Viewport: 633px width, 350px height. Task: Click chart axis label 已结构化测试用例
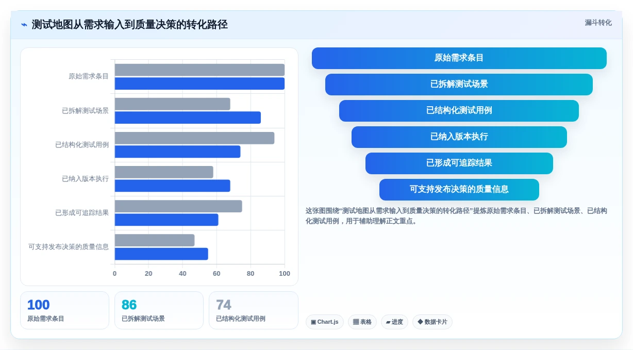tap(82, 145)
